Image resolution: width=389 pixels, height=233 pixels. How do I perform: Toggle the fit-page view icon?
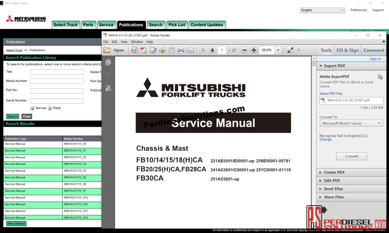coord(290,50)
